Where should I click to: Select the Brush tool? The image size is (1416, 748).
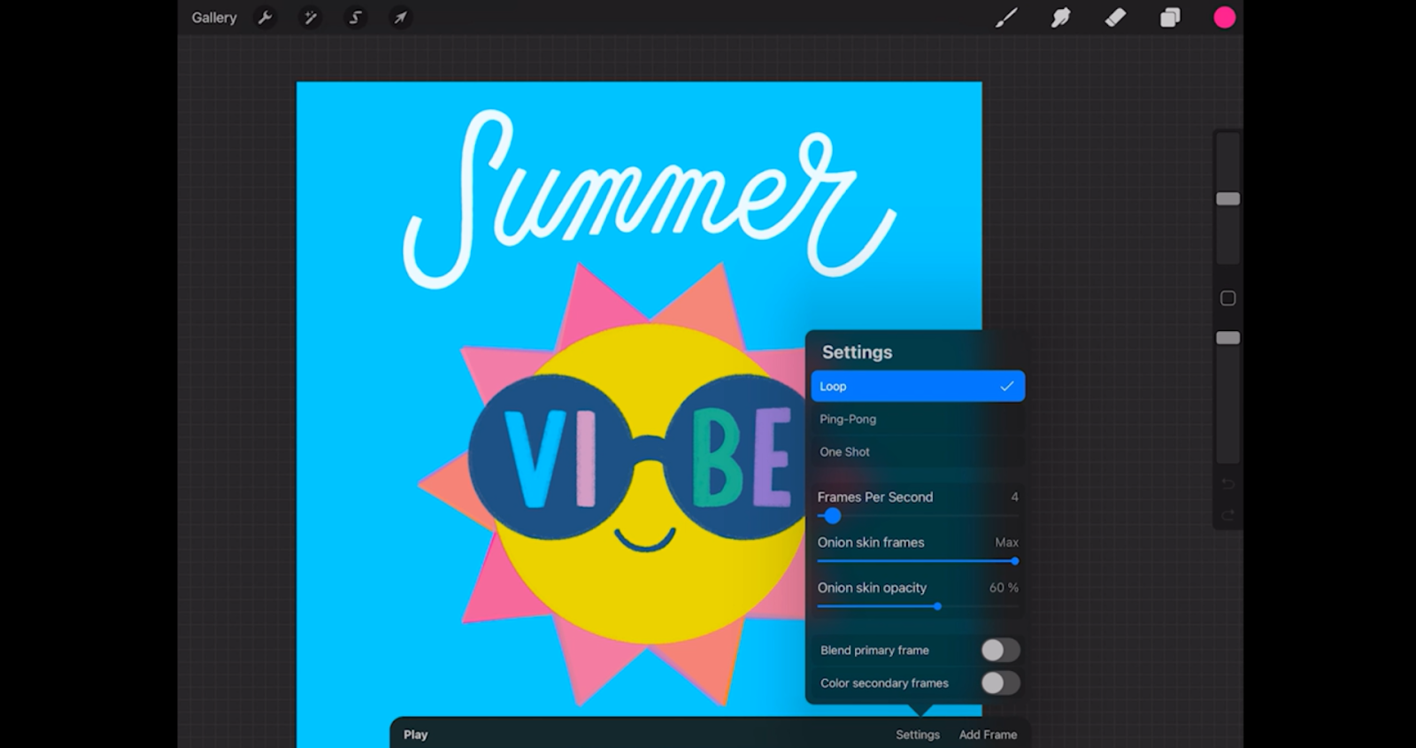click(x=1006, y=18)
